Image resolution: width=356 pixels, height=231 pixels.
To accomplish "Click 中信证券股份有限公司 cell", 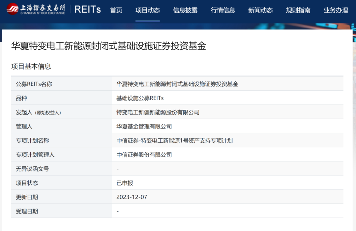I will pos(144,155).
